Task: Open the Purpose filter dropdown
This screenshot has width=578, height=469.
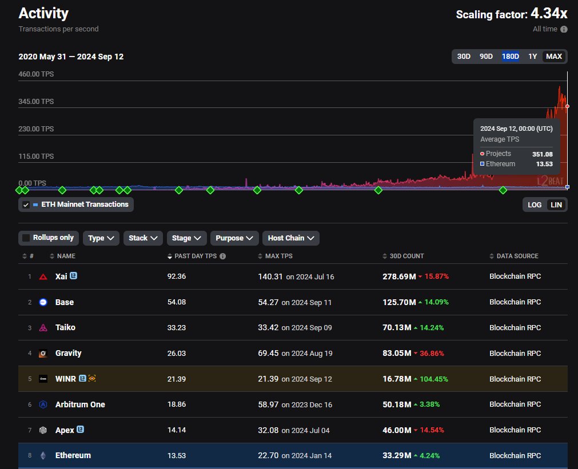Action: coord(234,238)
